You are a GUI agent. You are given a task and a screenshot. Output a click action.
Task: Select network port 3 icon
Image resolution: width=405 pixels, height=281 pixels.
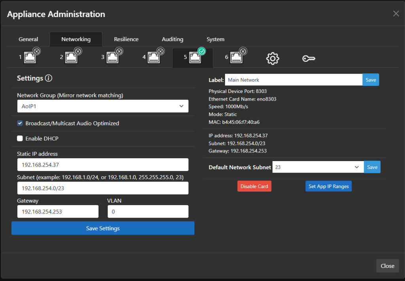tap(112, 57)
